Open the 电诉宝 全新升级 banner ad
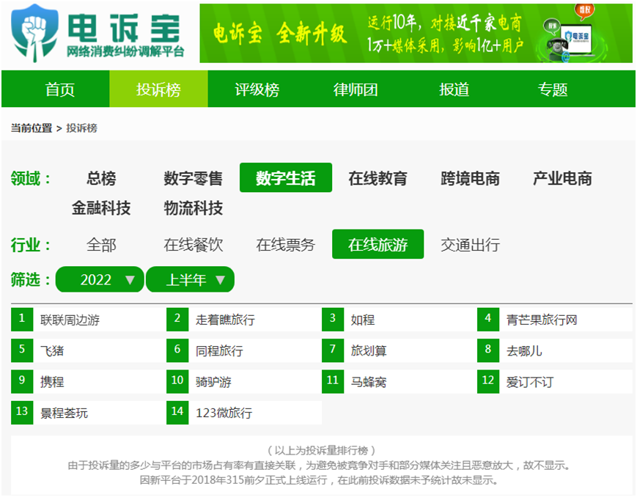The width and height of the screenshot is (637, 497). point(416,33)
